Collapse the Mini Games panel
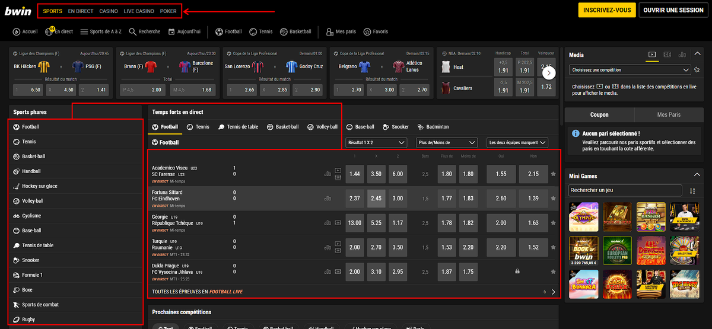Viewport: 712px width, 329px height. tap(697, 175)
